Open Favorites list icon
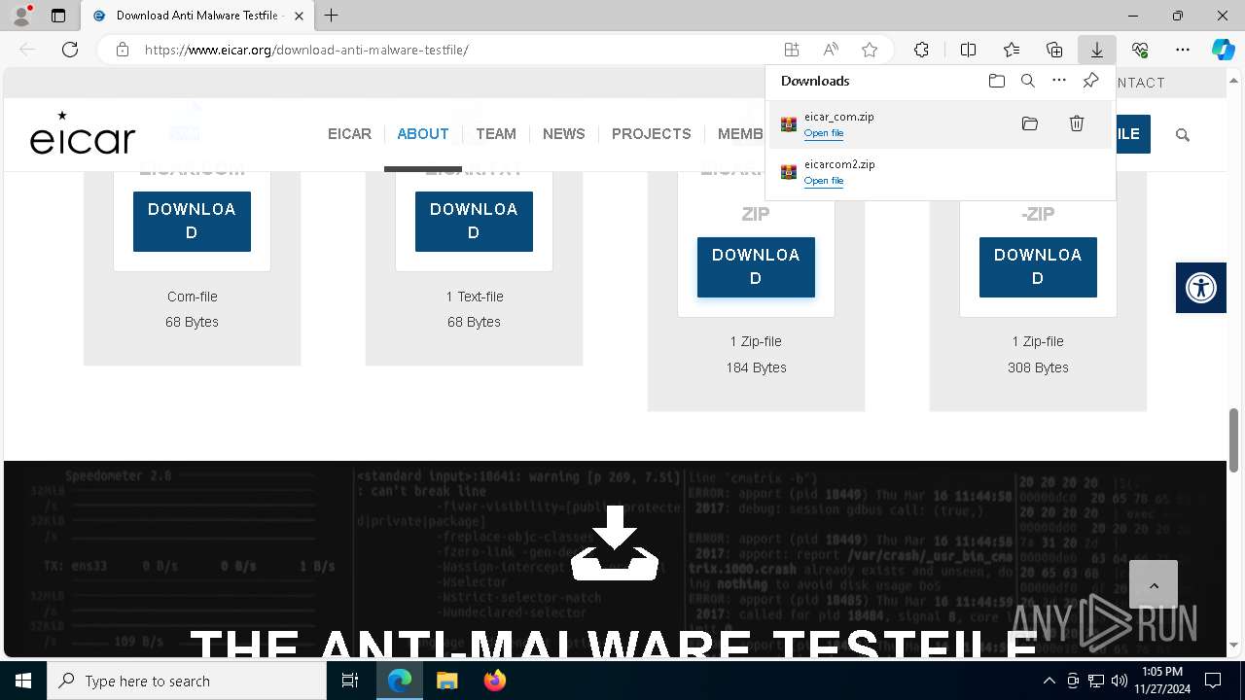 click(x=1012, y=50)
